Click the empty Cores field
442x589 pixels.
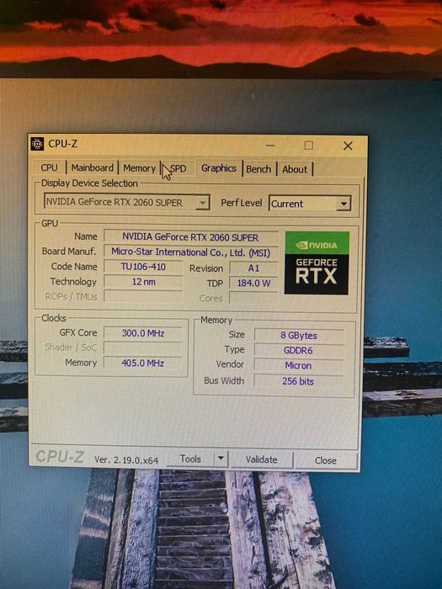tap(253, 298)
